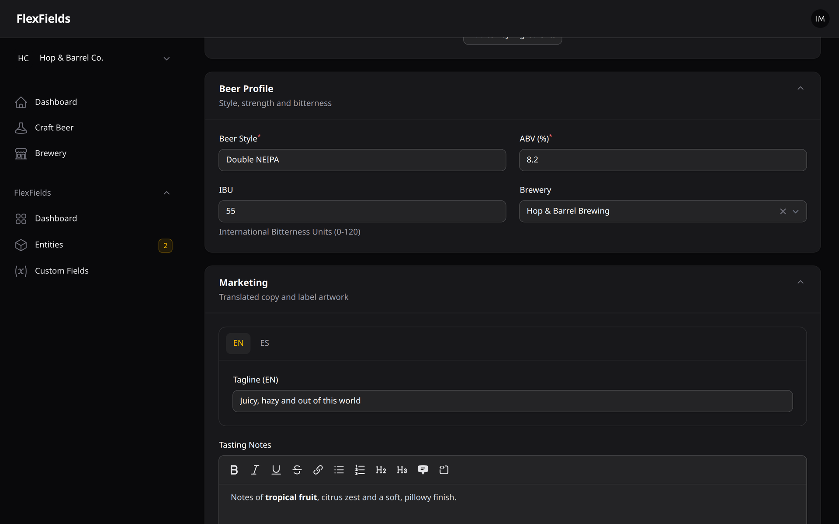
Task: Focus the ABV (%) input field
Action: pos(662,160)
